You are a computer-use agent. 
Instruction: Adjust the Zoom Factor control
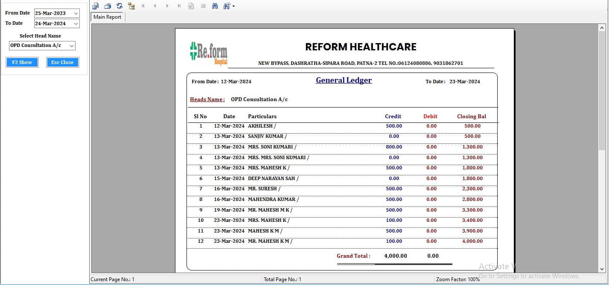458,279
